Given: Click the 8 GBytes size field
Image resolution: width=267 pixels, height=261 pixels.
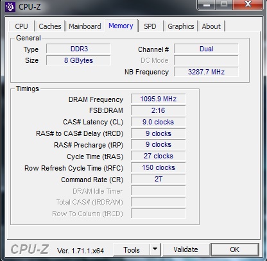Looking at the screenshot, I should click(x=78, y=60).
